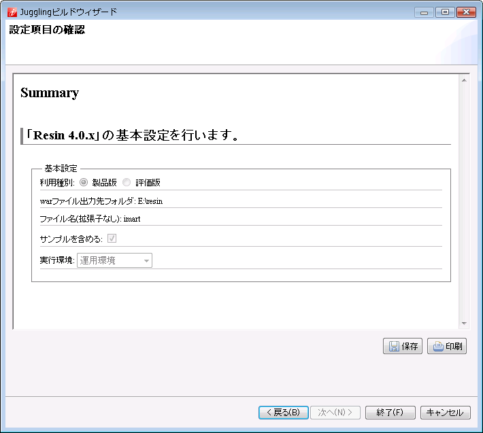Go back with the 戻る(B) button
Viewport: 483px width, 433px height.
284,413
